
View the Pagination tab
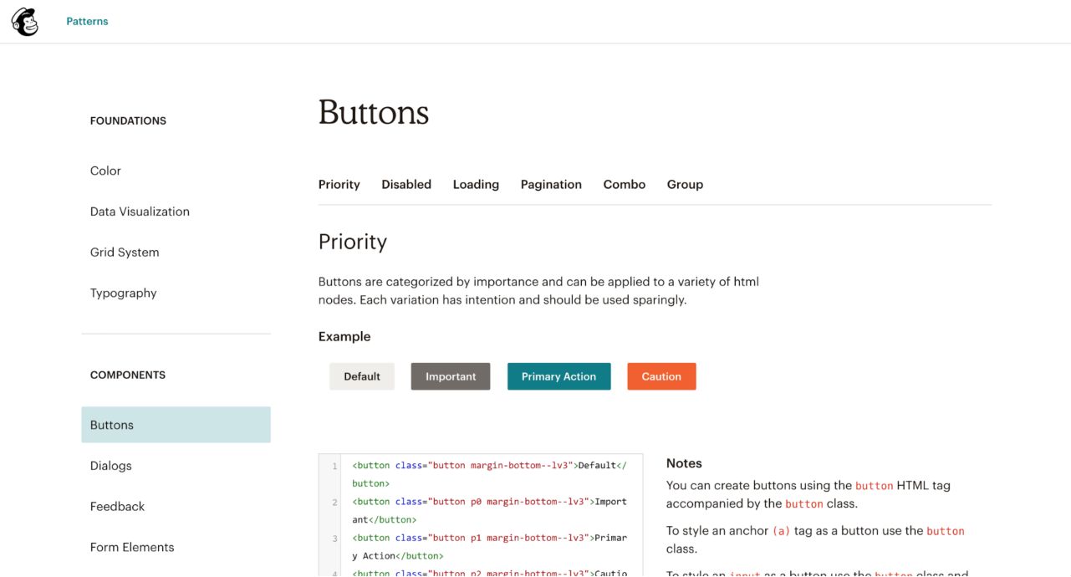[551, 184]
